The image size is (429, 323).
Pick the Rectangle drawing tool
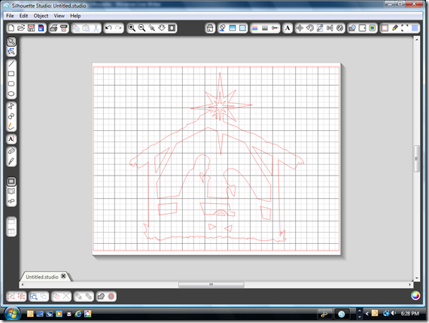[x=11, y=74]
